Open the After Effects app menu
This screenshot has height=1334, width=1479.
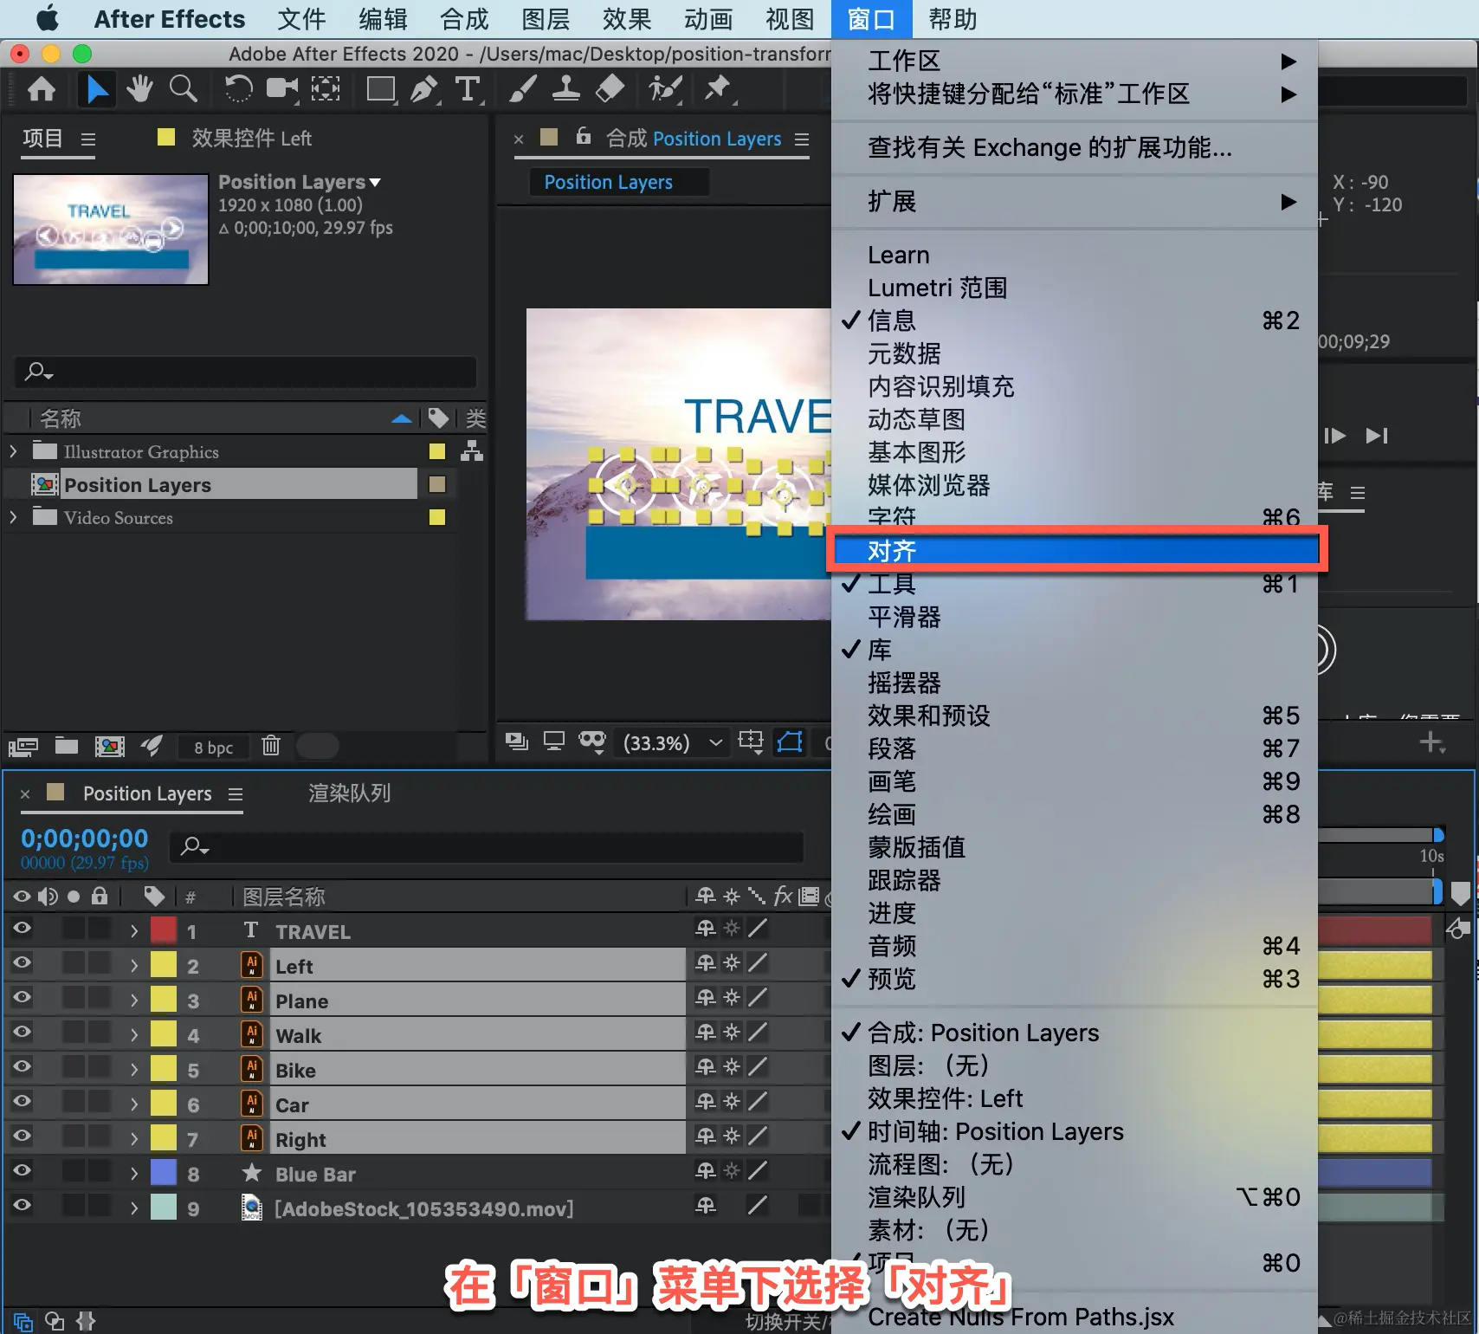169,19
